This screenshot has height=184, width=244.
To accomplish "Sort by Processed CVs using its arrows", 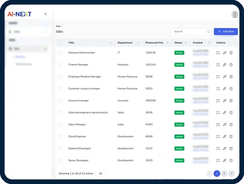I will [167, 43].
